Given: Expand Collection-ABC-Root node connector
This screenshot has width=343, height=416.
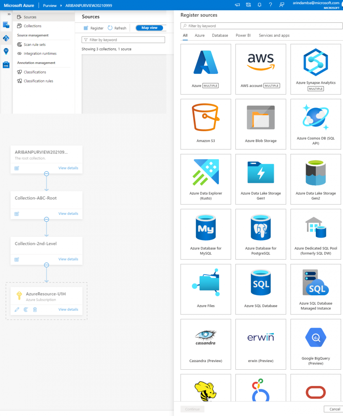Looking at the screenshot, I should (x=46, y=219).
